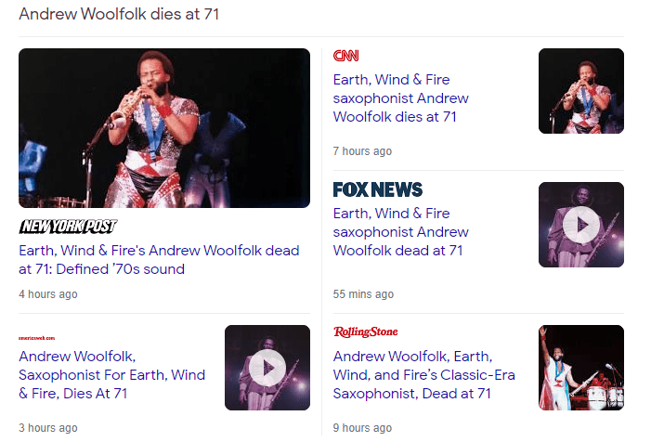Open Rolling Stone Classic-Era Saxophonist headline
Viewport: 651px width, 442px height.
[423, 375]
